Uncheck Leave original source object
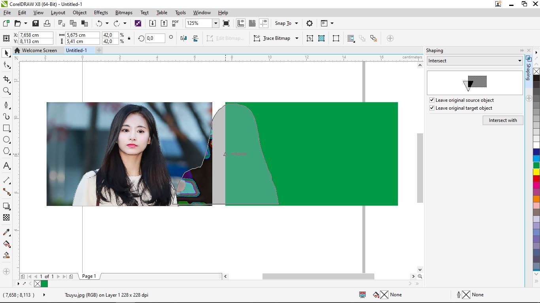 tap(432, 100)
